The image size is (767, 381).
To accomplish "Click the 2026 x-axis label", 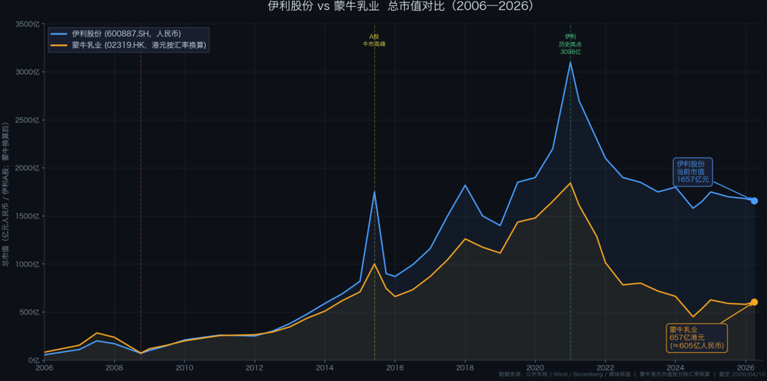I will (x=746, y=367).
